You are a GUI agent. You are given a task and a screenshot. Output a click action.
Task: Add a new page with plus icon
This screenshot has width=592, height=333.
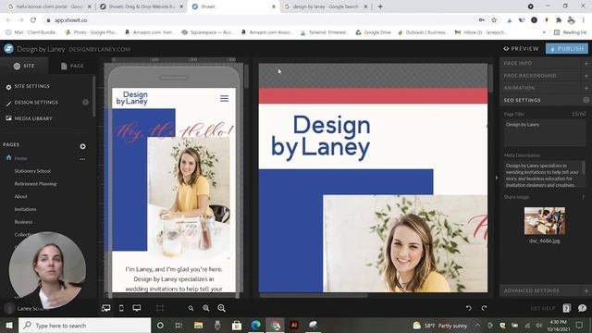(82, 146)
